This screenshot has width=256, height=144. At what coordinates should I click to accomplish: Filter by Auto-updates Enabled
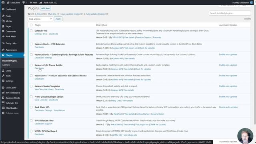tap(71, 14)
